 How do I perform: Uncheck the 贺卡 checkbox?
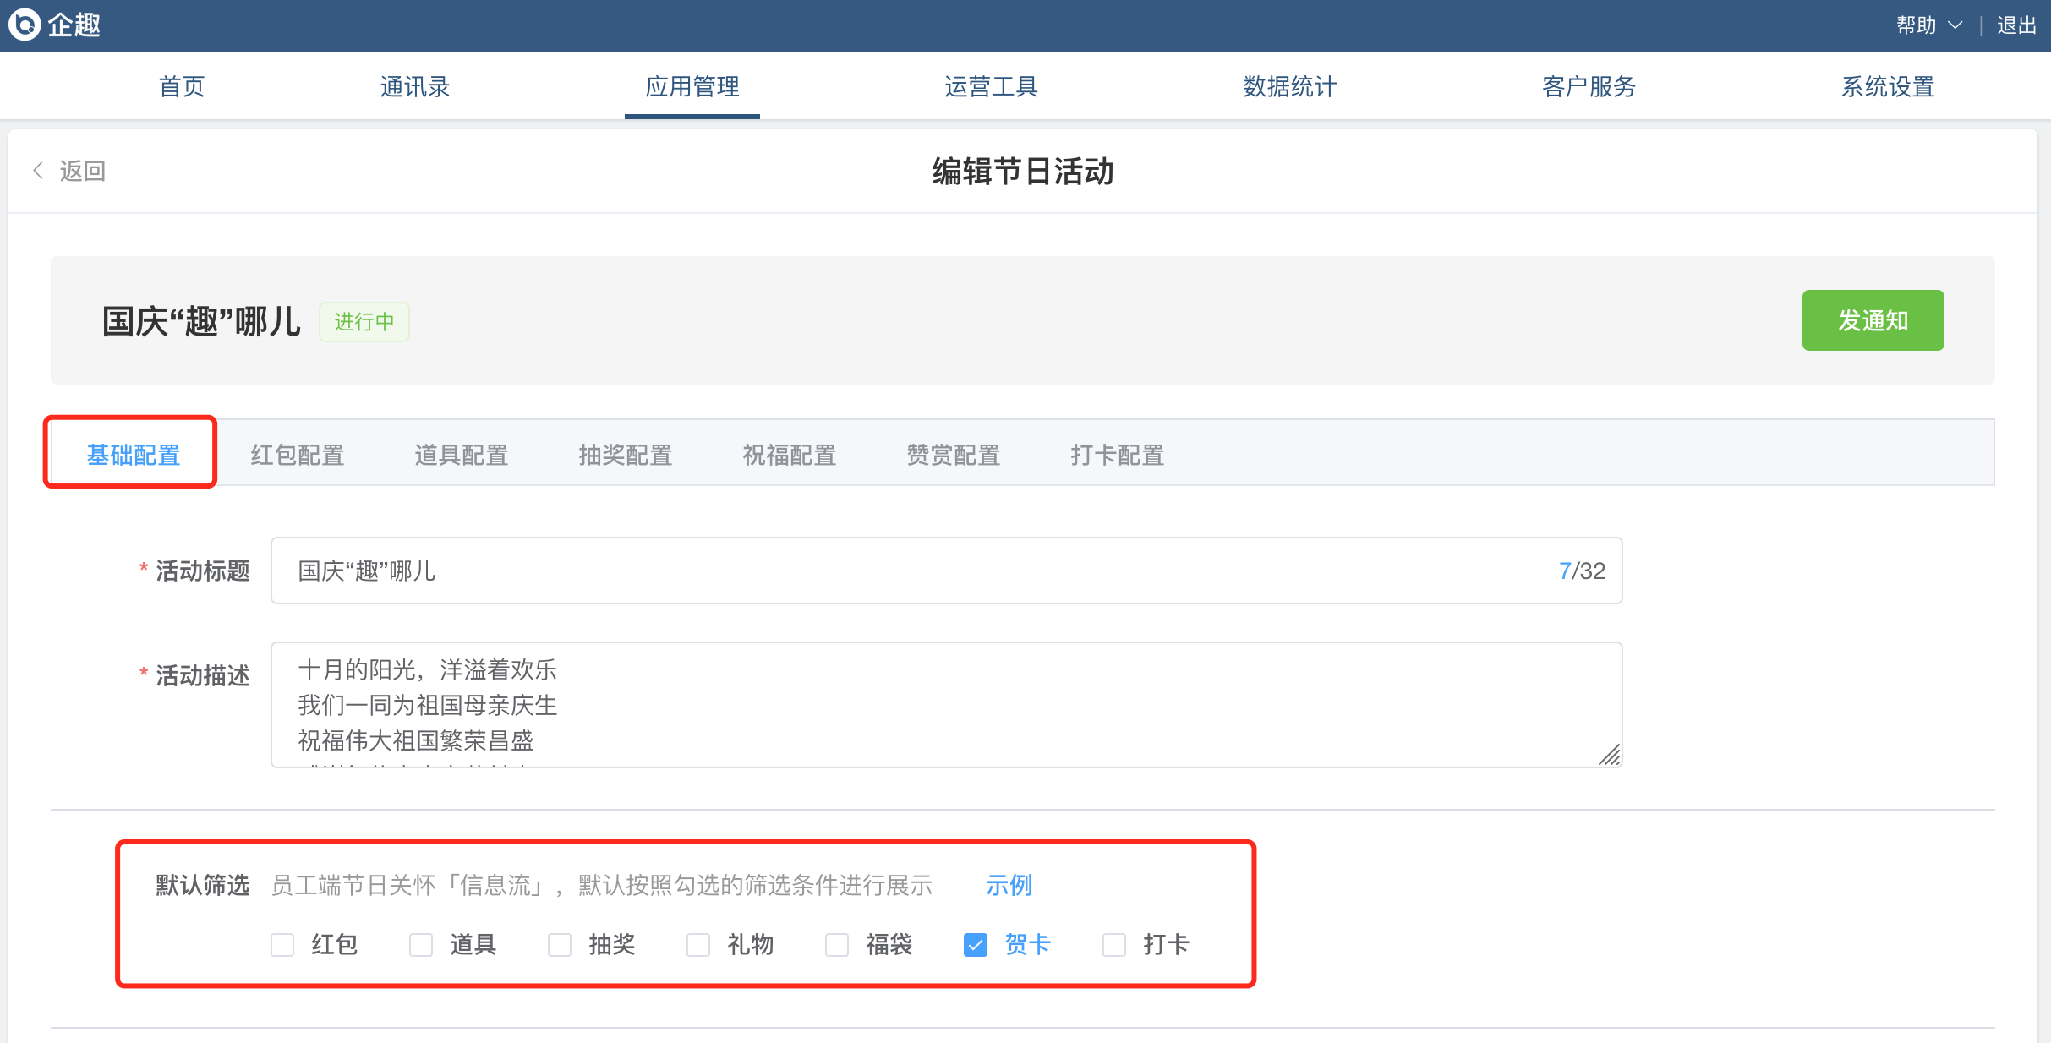[976, 944]
